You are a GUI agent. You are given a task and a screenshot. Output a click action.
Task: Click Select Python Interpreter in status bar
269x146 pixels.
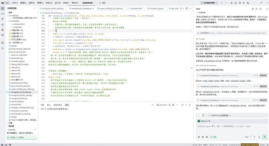click(250, 145)
